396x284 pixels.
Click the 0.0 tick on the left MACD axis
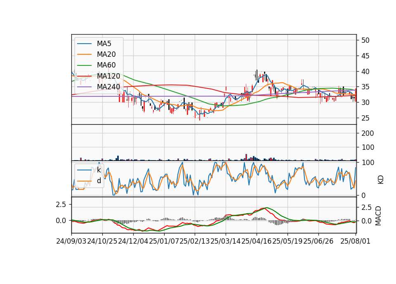(x=61, y=221)
